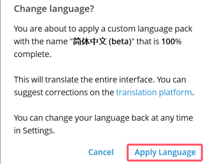The image size is (207, 164).
Task: Click the word "complete." in the first paragraph
Action: (x=31, y=54)
